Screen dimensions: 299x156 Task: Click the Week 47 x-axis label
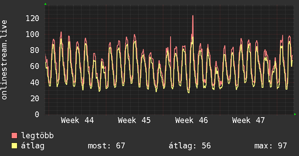pos(249,120)
